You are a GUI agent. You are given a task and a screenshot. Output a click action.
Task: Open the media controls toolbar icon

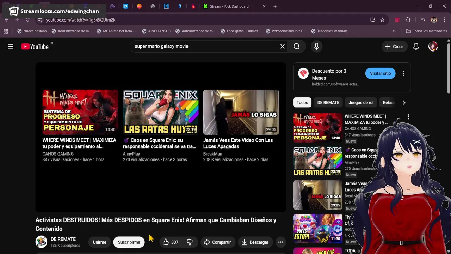tap(424, 20)
